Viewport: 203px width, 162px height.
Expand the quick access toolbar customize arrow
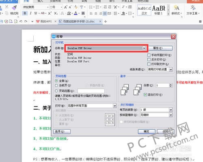pyautogui.click(x=32, y=22)
